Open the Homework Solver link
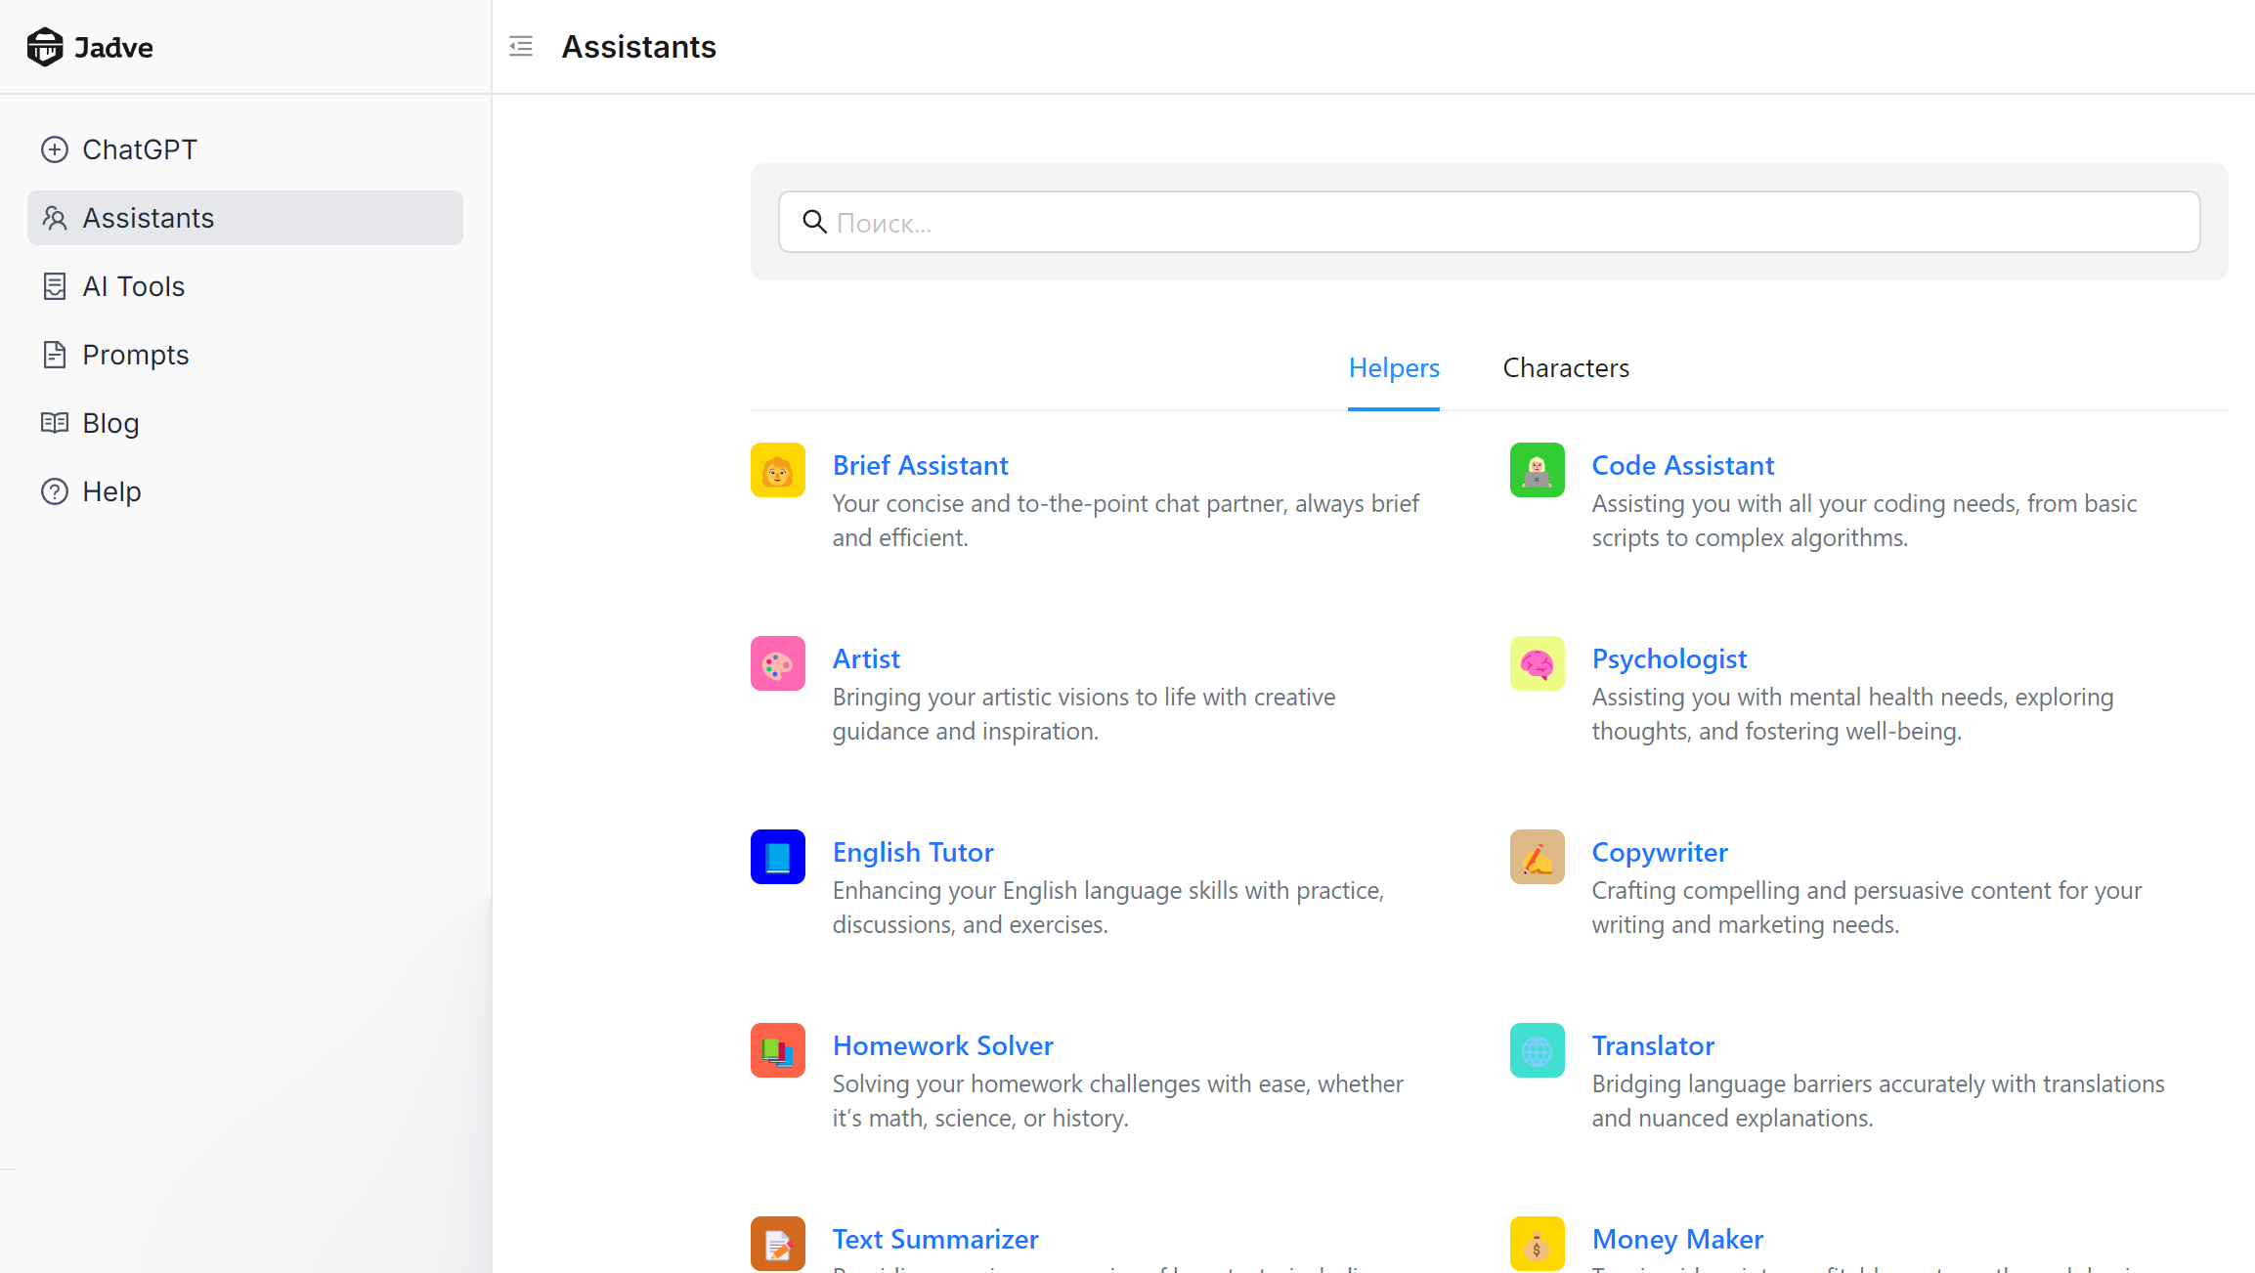The image size is (2255, 1273). point(942,1045)
